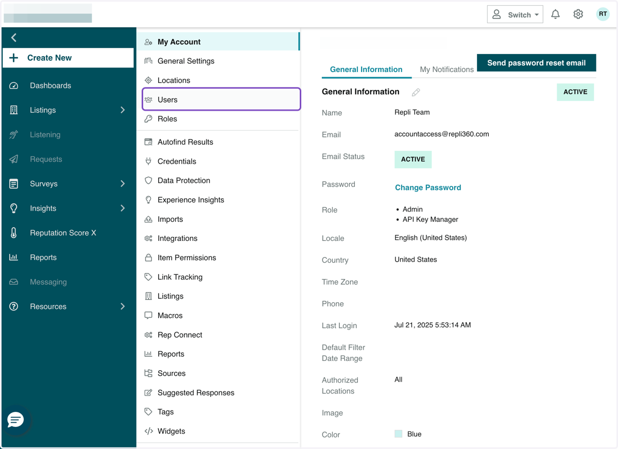
Task: Open Listings in the settings menu
Action: tap(218, 296)
